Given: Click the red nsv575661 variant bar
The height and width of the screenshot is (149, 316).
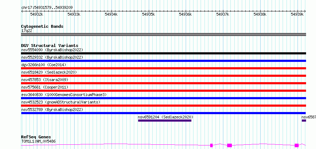Looking at the screenshot, I should (163, 91).
